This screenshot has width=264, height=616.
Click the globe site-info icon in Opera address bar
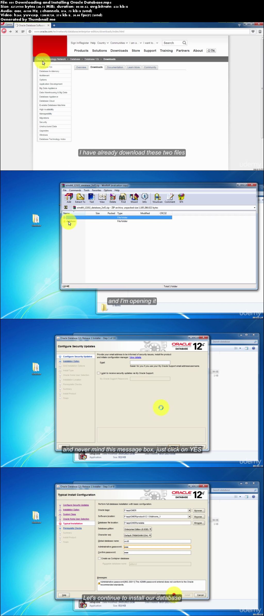(x=30, y=31)
